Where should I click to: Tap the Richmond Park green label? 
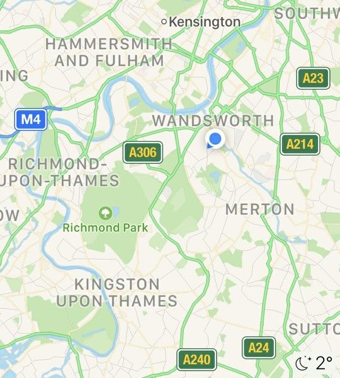105,228
